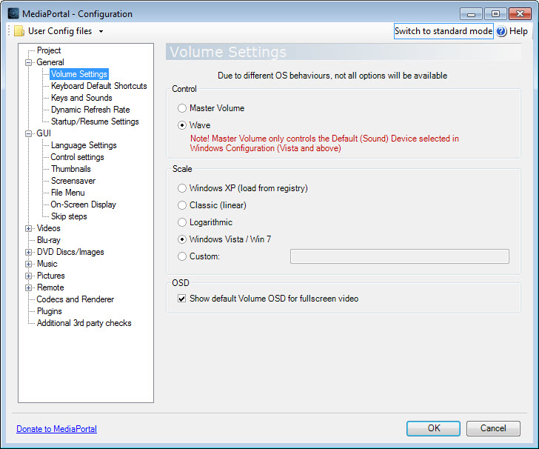Open Dynamic Refresh Rate settings
The height and width of the screenshot is (449, 539).
click(x=90, y=110)
